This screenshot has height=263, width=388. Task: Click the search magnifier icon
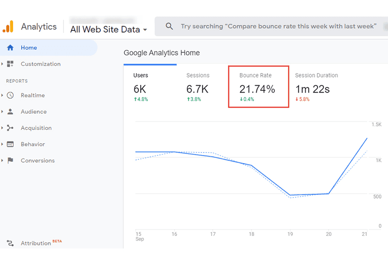pos(169,27)
